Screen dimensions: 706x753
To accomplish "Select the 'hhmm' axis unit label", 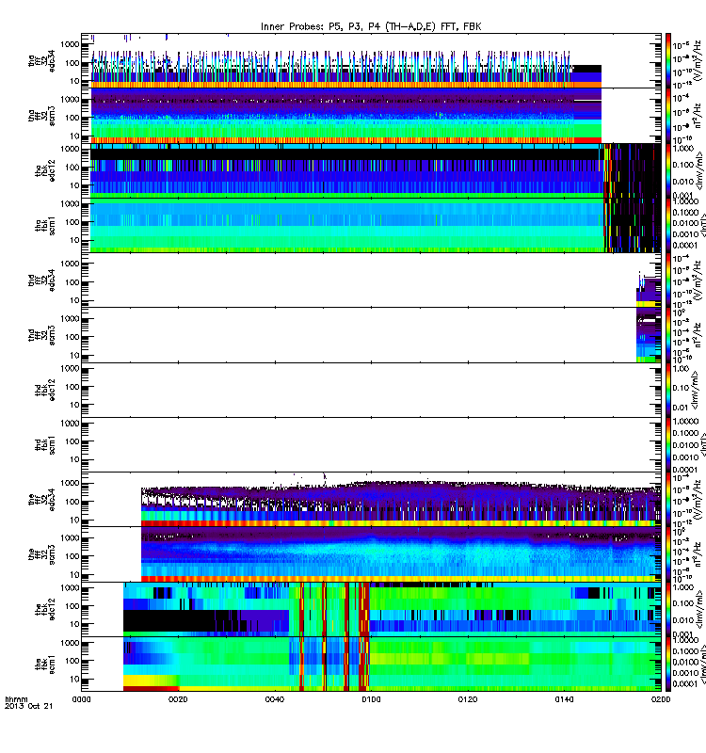I will tap(16, 699).
